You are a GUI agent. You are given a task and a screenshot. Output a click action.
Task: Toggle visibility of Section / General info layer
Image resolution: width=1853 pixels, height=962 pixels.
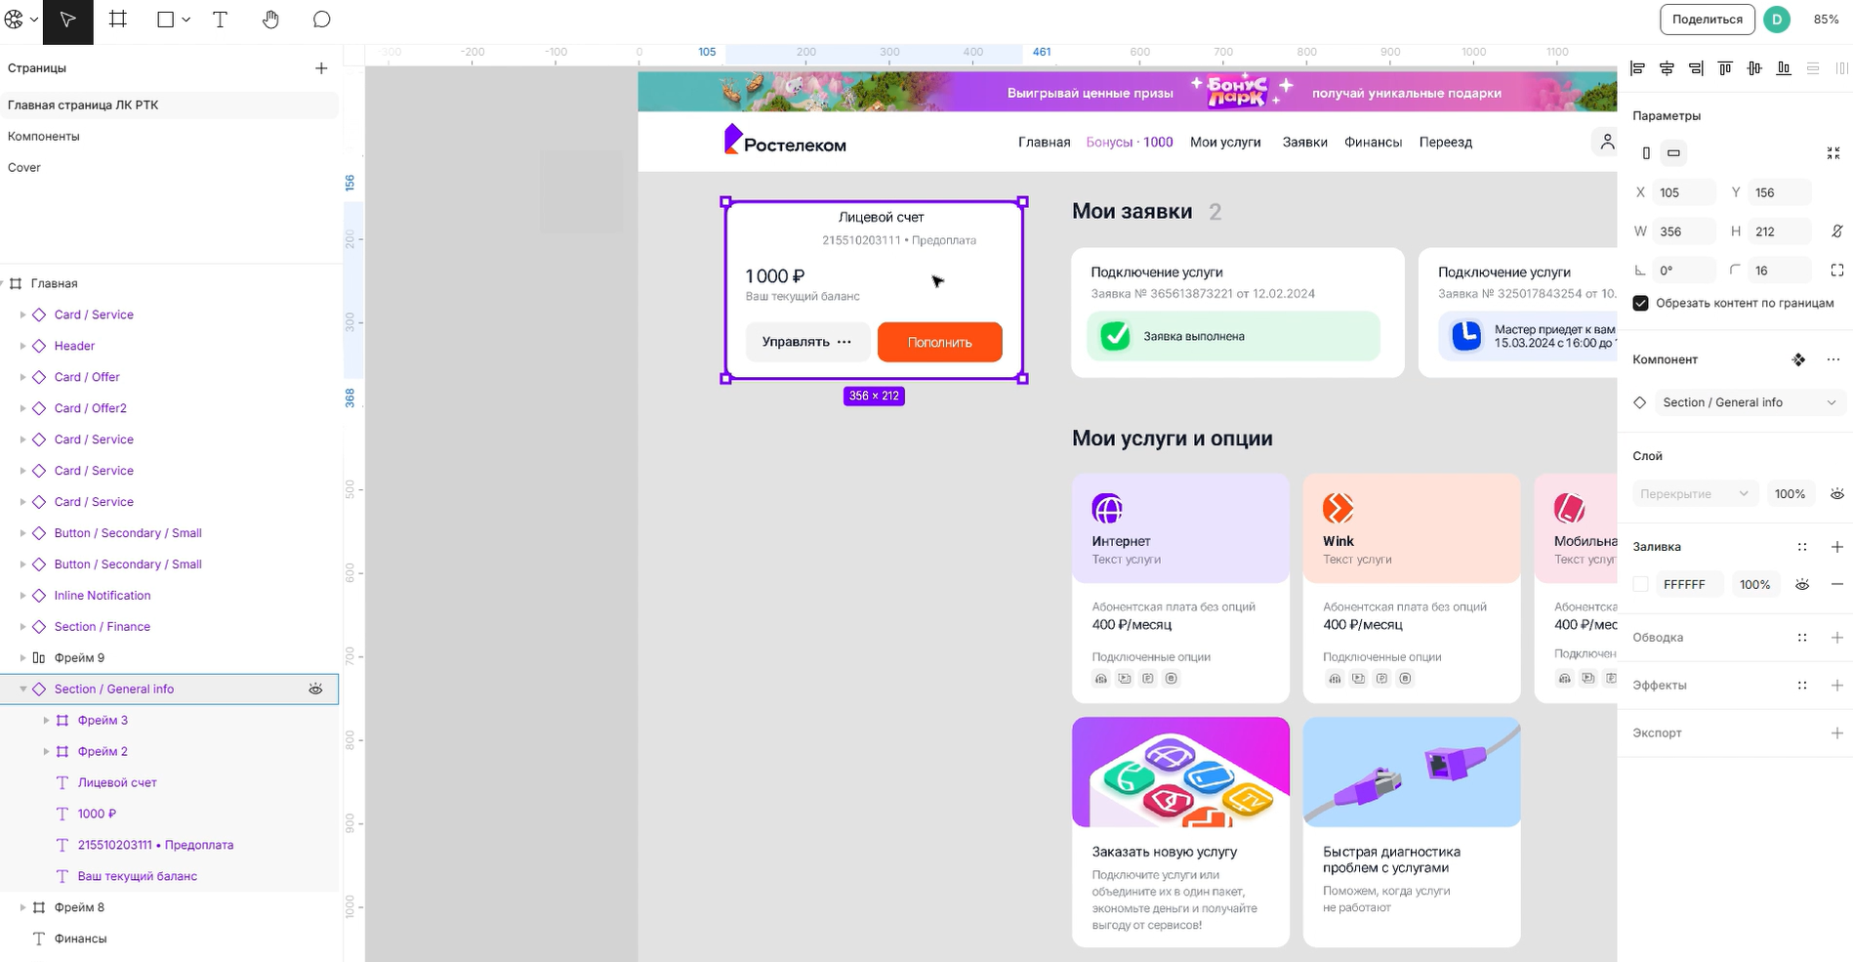click(315, 689)
